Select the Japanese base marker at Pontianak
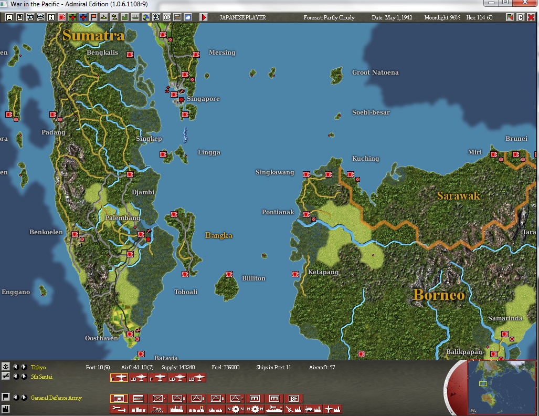Image resolution: width=539 pixels, height=416 pixels. point(307,214)
